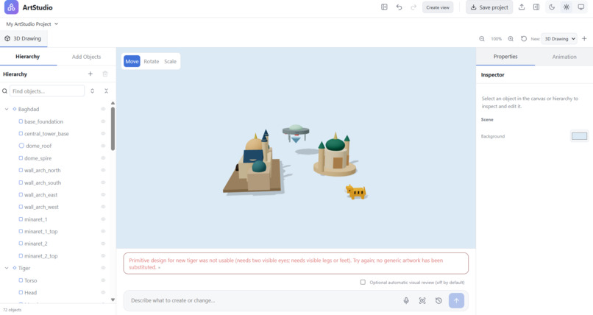This screenshot has height=315, width=593.
Task: Hide the wall_arch_north object
Action: click(103, 170)
